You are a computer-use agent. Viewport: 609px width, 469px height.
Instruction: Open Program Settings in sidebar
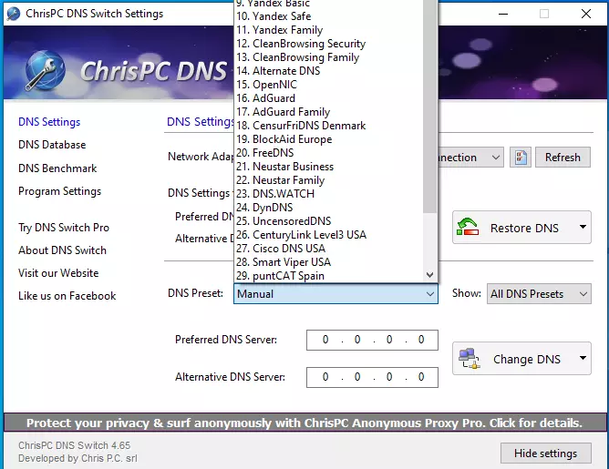coord(59,191)
